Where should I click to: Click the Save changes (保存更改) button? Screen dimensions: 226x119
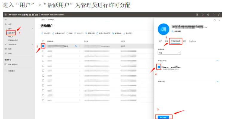click(x=163, y=118)
